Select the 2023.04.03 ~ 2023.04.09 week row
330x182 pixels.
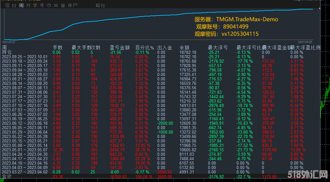(x=152, y=167)
